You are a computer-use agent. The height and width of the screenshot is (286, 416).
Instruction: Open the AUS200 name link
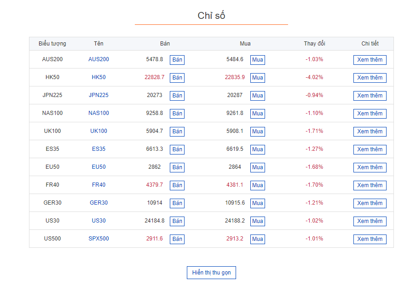[98, 59]
